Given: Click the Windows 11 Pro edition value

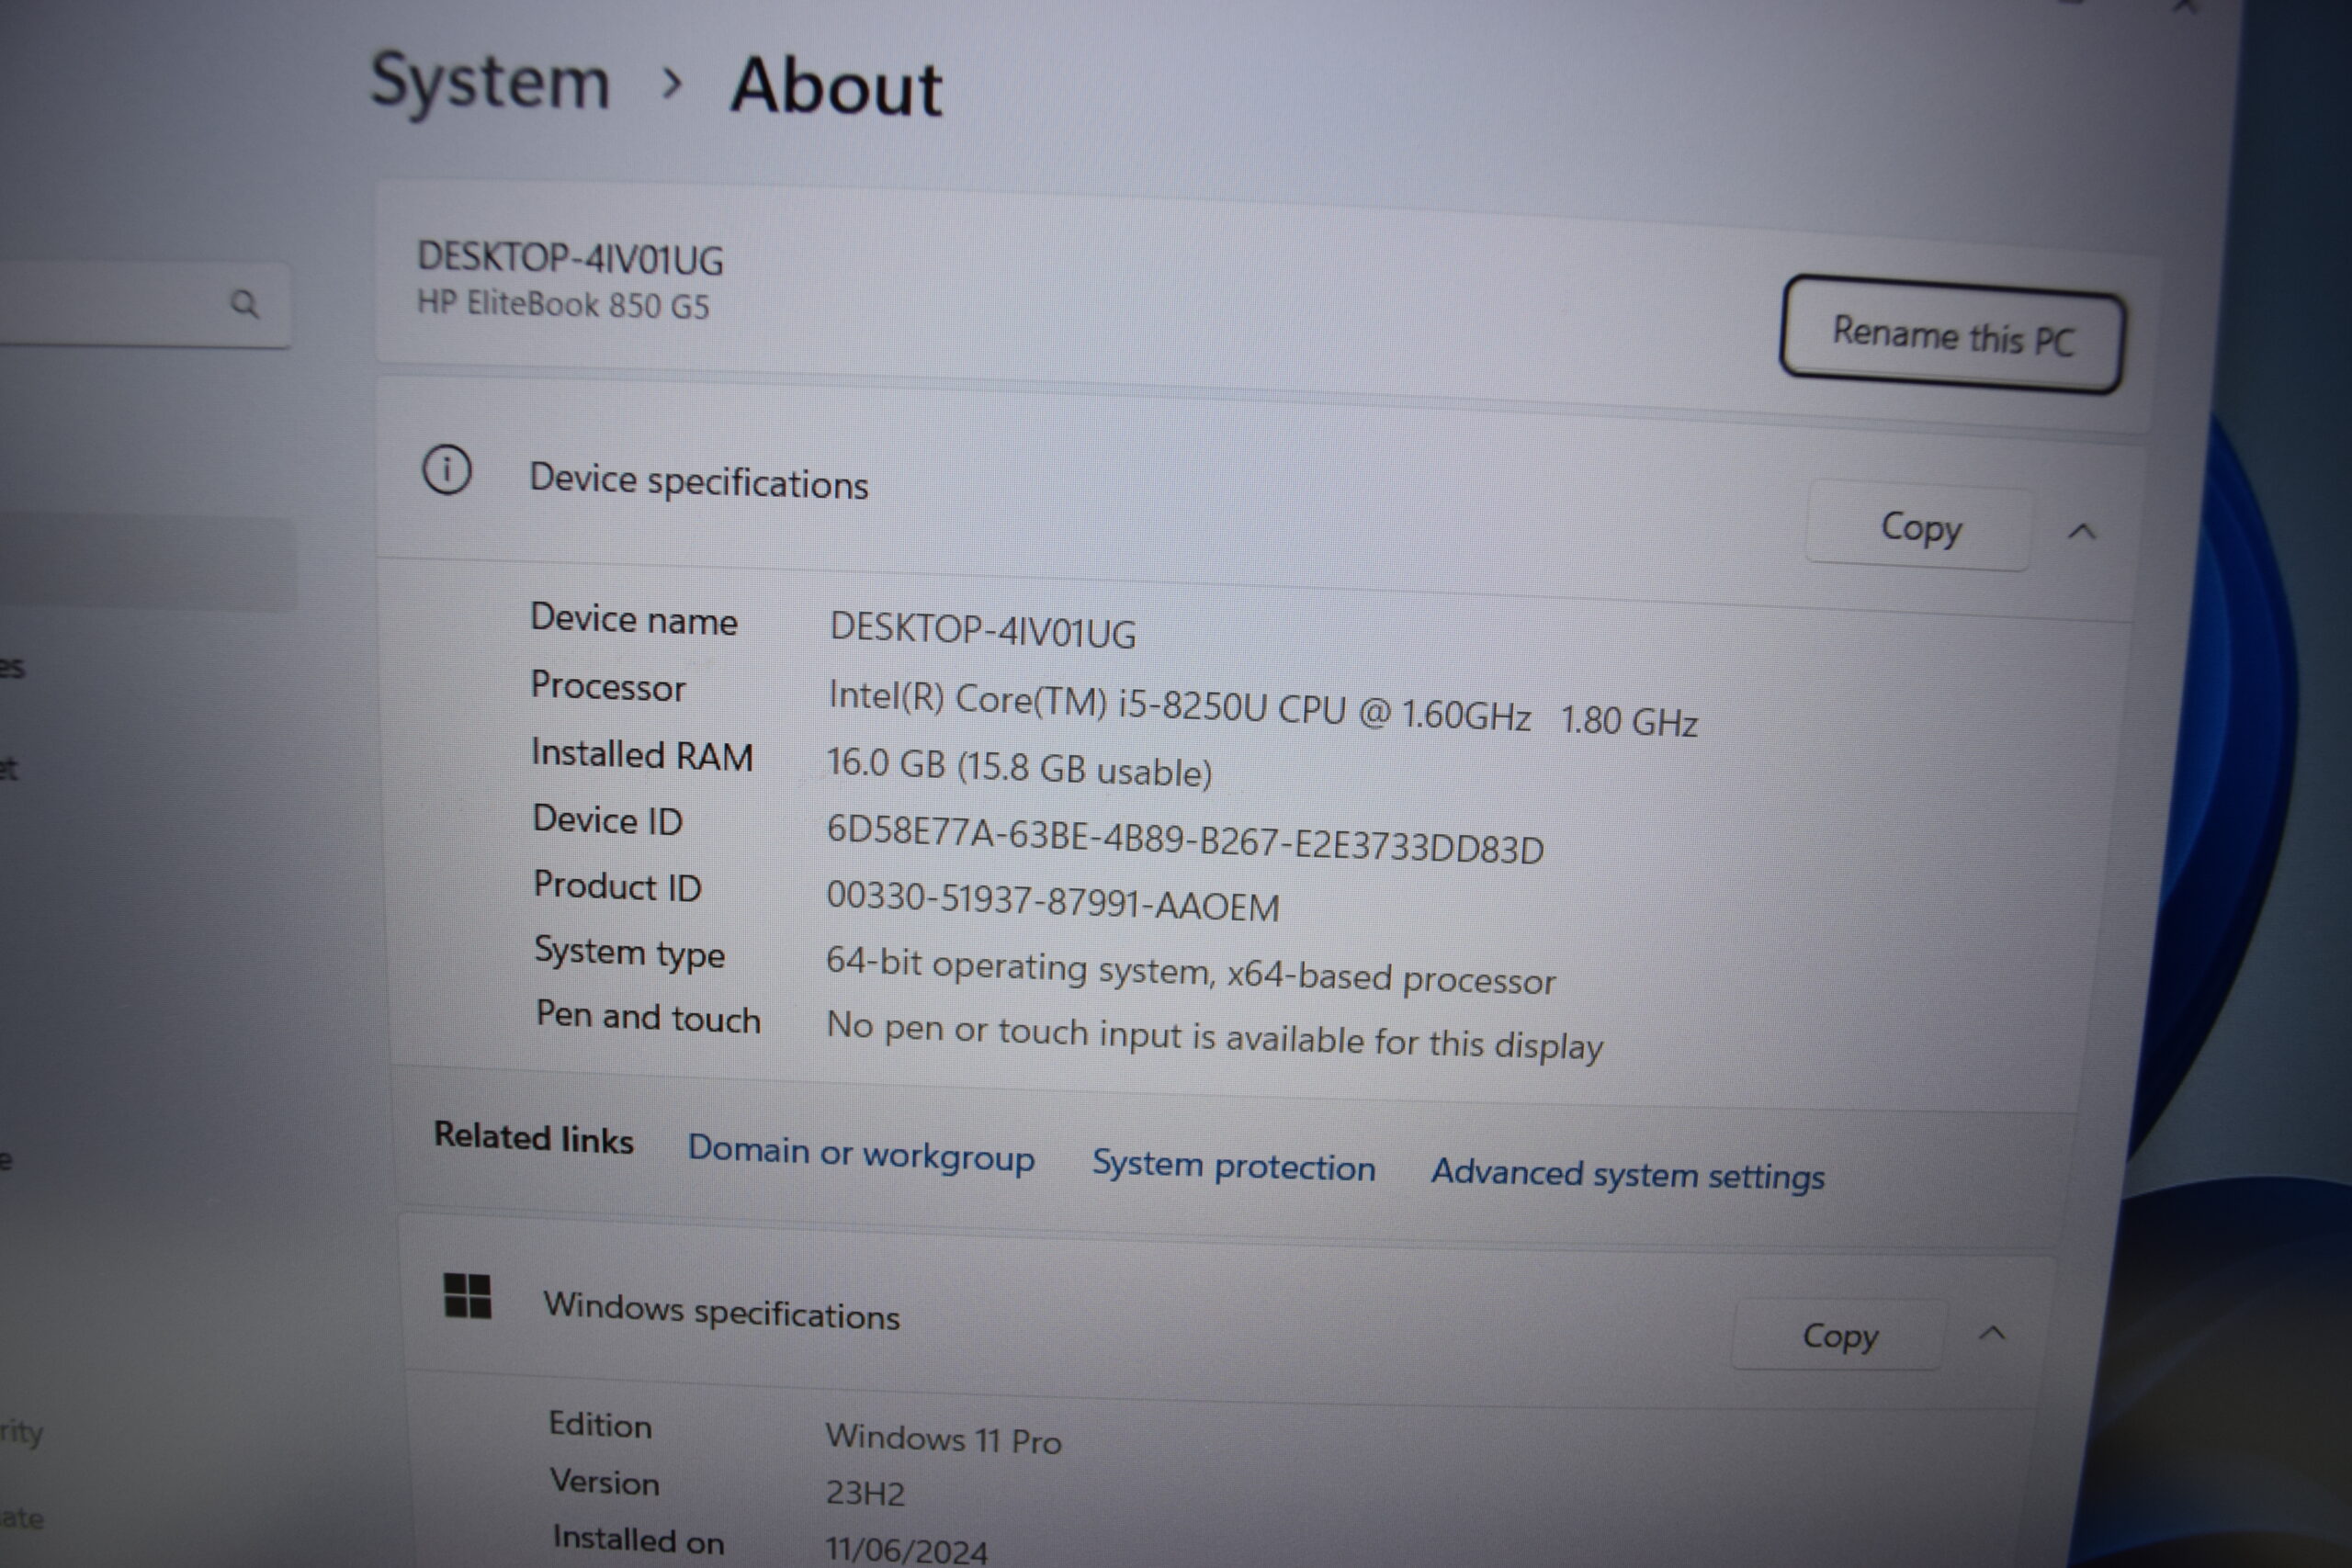Looking at the screenshot, I should [x=943, y=1439].
